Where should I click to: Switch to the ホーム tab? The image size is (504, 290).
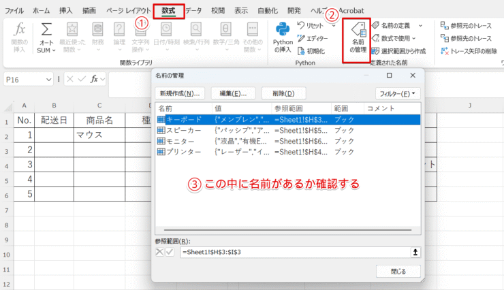[x=41, y=11]
